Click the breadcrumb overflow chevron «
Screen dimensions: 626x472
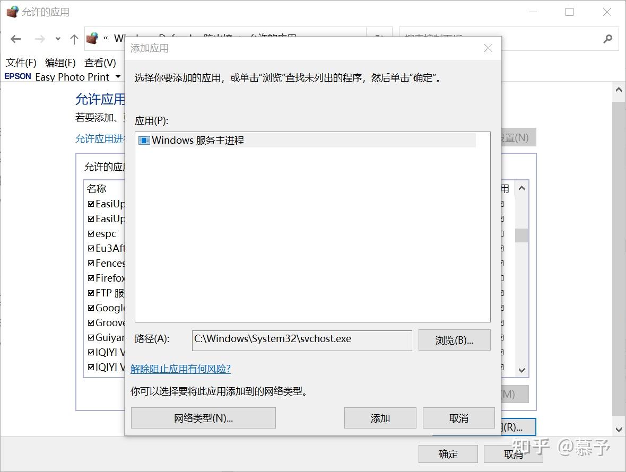click(x=106, y=38)
